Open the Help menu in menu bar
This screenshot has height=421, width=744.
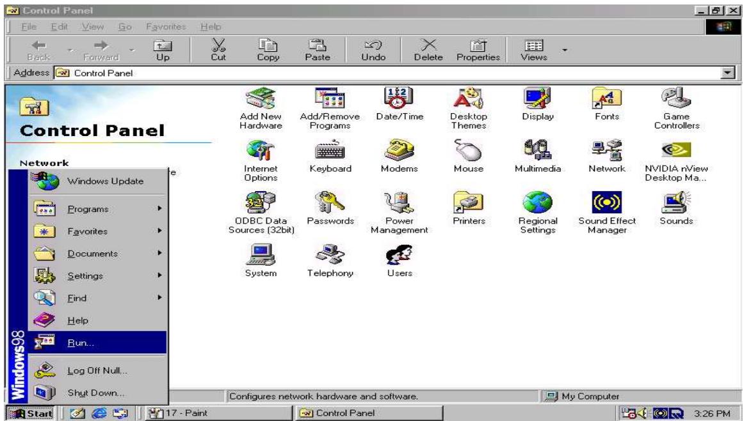211,27
